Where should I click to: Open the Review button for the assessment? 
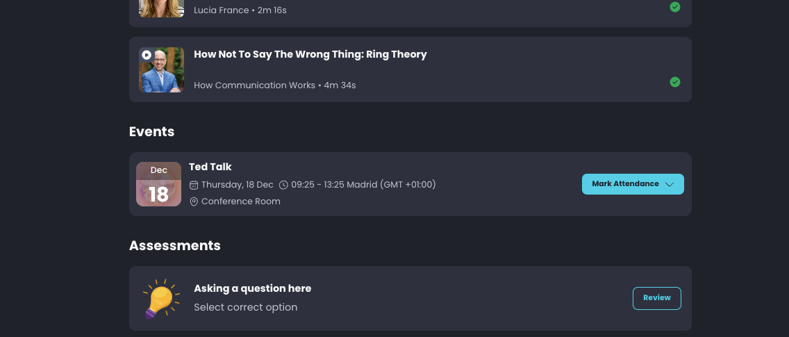(656, 298)
